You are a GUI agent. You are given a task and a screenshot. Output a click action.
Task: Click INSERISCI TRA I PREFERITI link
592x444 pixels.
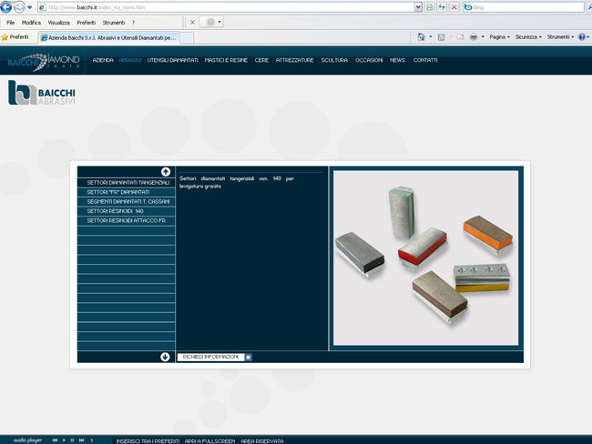pyautogui.click(x=148, y=441)
